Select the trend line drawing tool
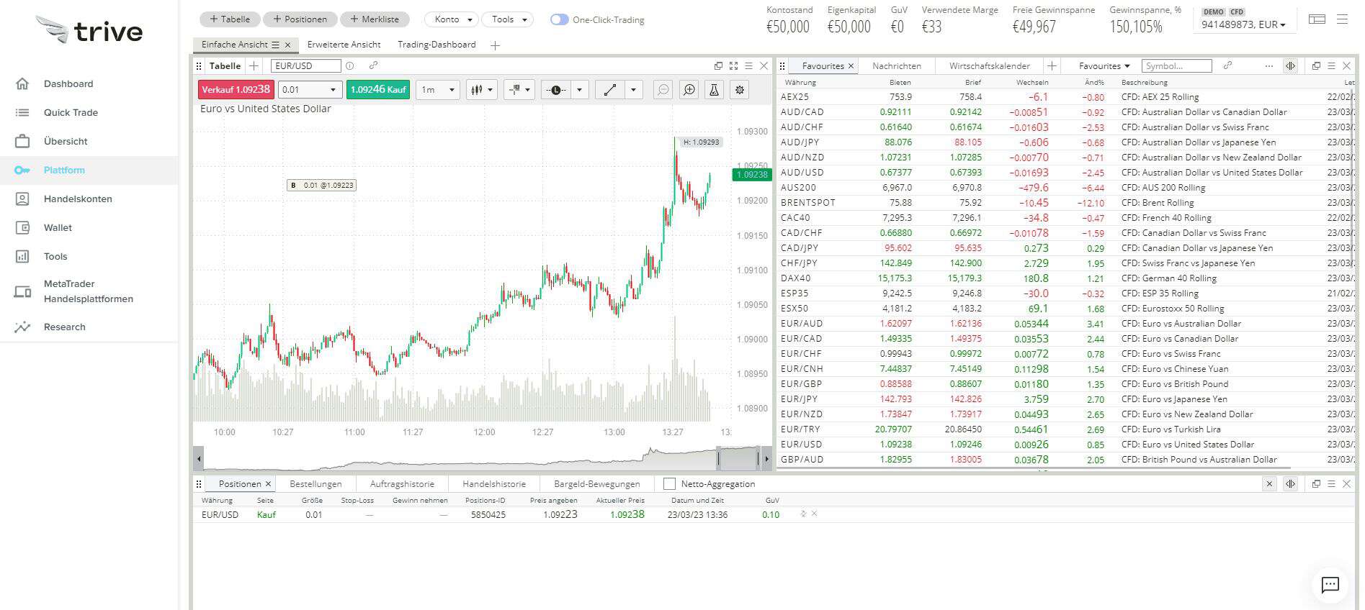Screen dimensions: 1365x610 [x=609, y=90]
